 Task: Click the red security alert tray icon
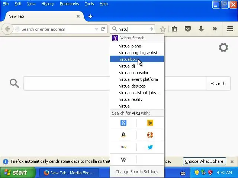(210, 172)
